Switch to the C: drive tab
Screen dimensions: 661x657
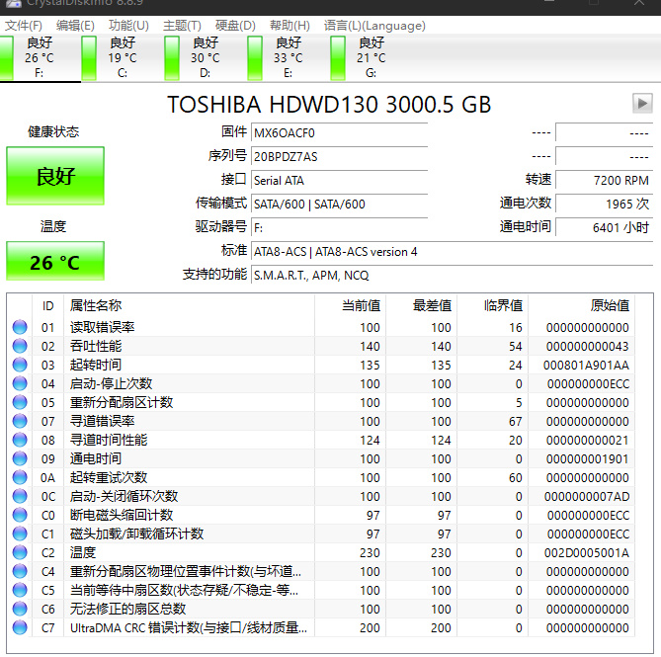123,58
